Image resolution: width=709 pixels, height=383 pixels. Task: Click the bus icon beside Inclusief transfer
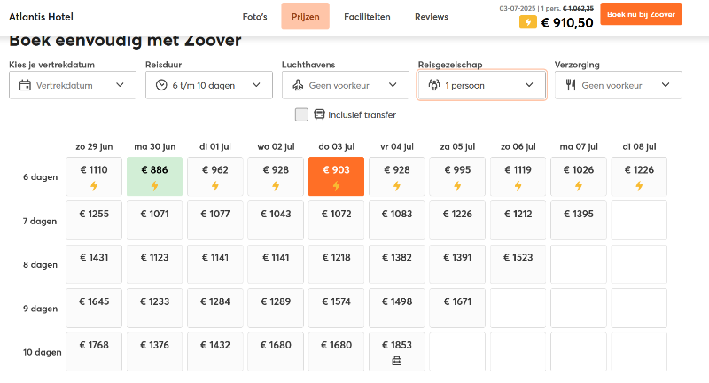point(319,114)
